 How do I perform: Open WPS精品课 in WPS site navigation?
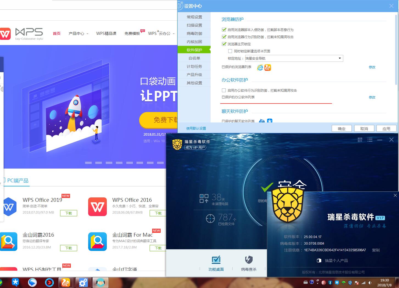tap(106, 33)
